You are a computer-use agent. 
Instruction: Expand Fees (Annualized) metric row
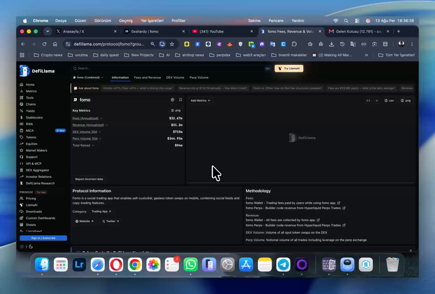tap(87, 118)
